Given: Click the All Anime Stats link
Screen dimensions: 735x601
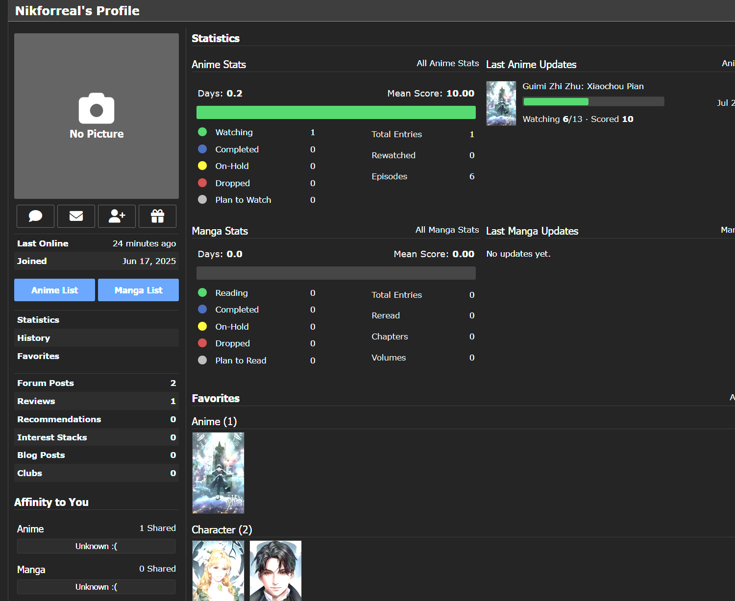Looking at the screenshot, I should 447,63.
